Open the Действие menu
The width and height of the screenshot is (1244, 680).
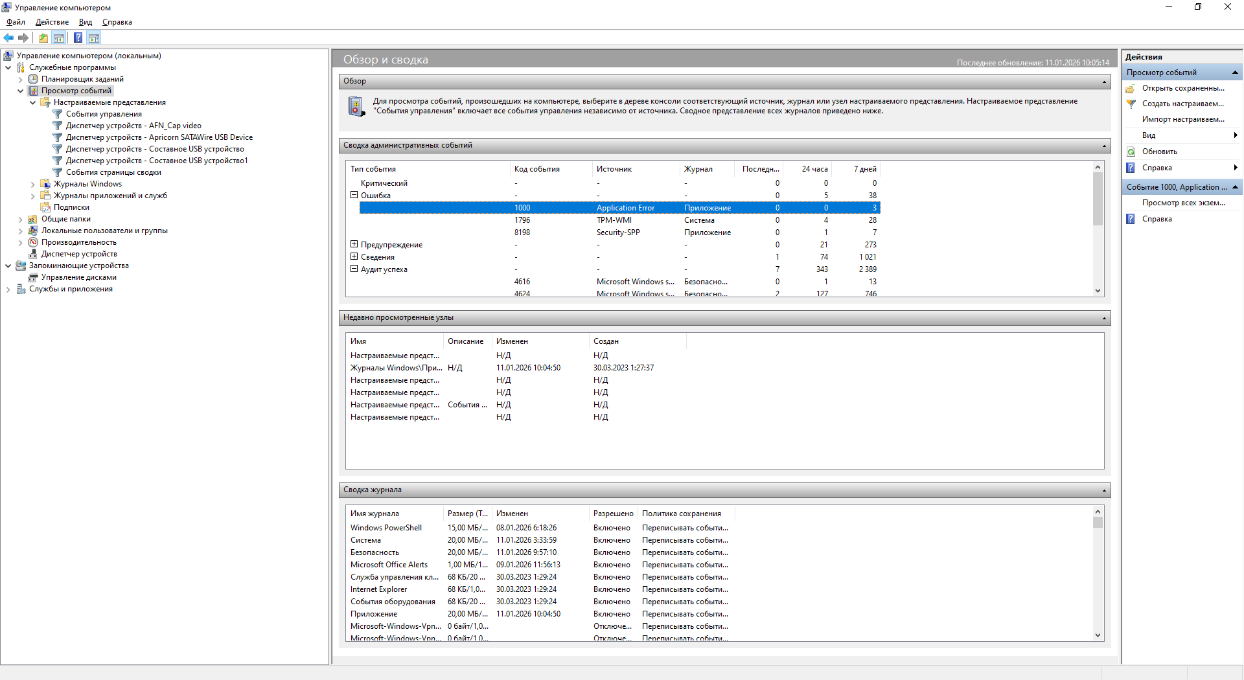coord(52,22)
